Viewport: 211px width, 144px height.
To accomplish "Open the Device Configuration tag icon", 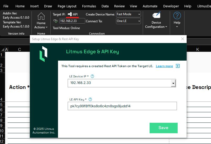I will coord(156,15).
